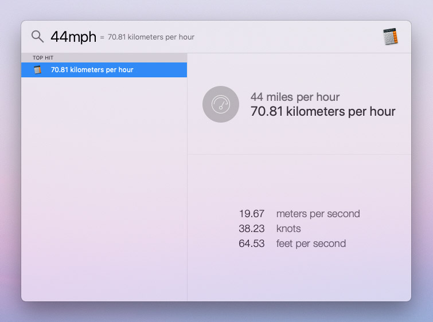Click the speedometer icon in preview pane
This screenshot has height=322, width=433.
[221, 104]
